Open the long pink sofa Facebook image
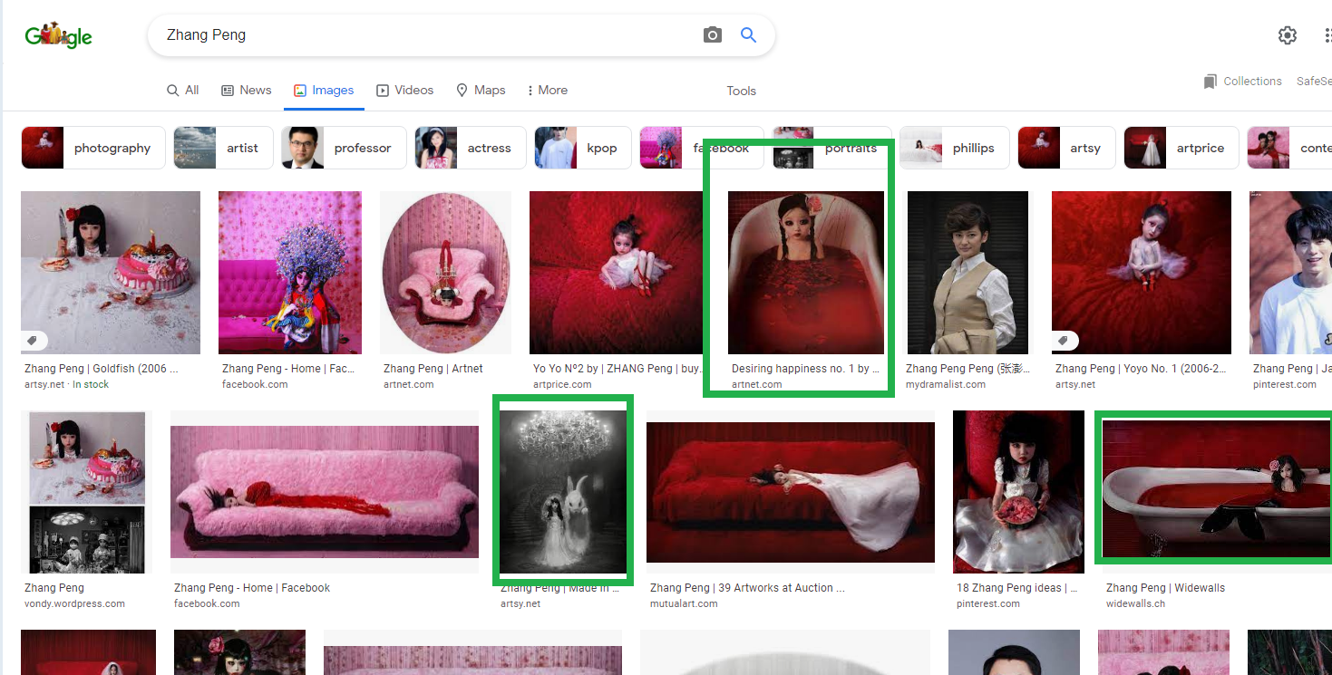The height and width of the screenshot is (675, 1332). [x=325, y=492]
